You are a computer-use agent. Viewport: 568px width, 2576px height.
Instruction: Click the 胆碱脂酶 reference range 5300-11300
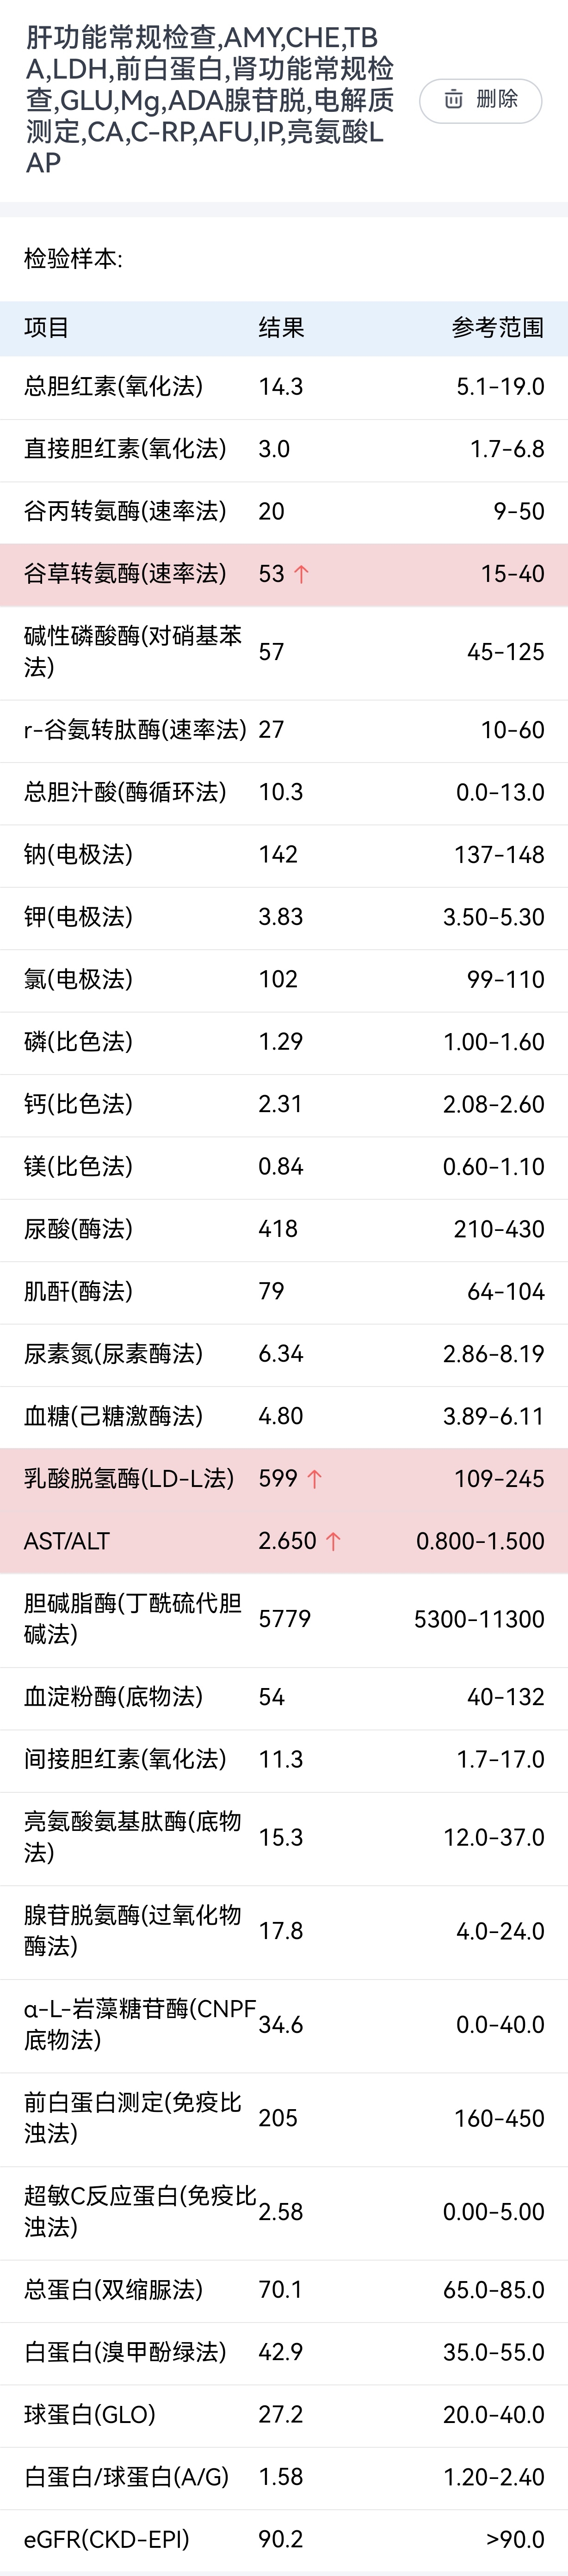click(x=479, y=1619)
